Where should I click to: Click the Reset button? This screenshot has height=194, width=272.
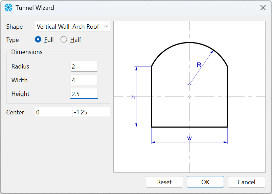[x=164, y=182]
